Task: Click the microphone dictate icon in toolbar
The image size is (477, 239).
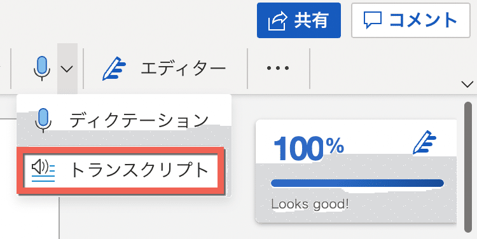Action: (42, 69)
